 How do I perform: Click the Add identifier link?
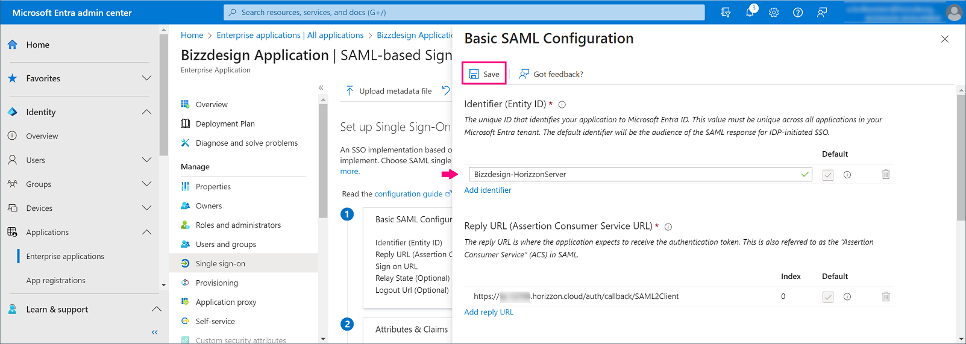[x=488, y=190]
